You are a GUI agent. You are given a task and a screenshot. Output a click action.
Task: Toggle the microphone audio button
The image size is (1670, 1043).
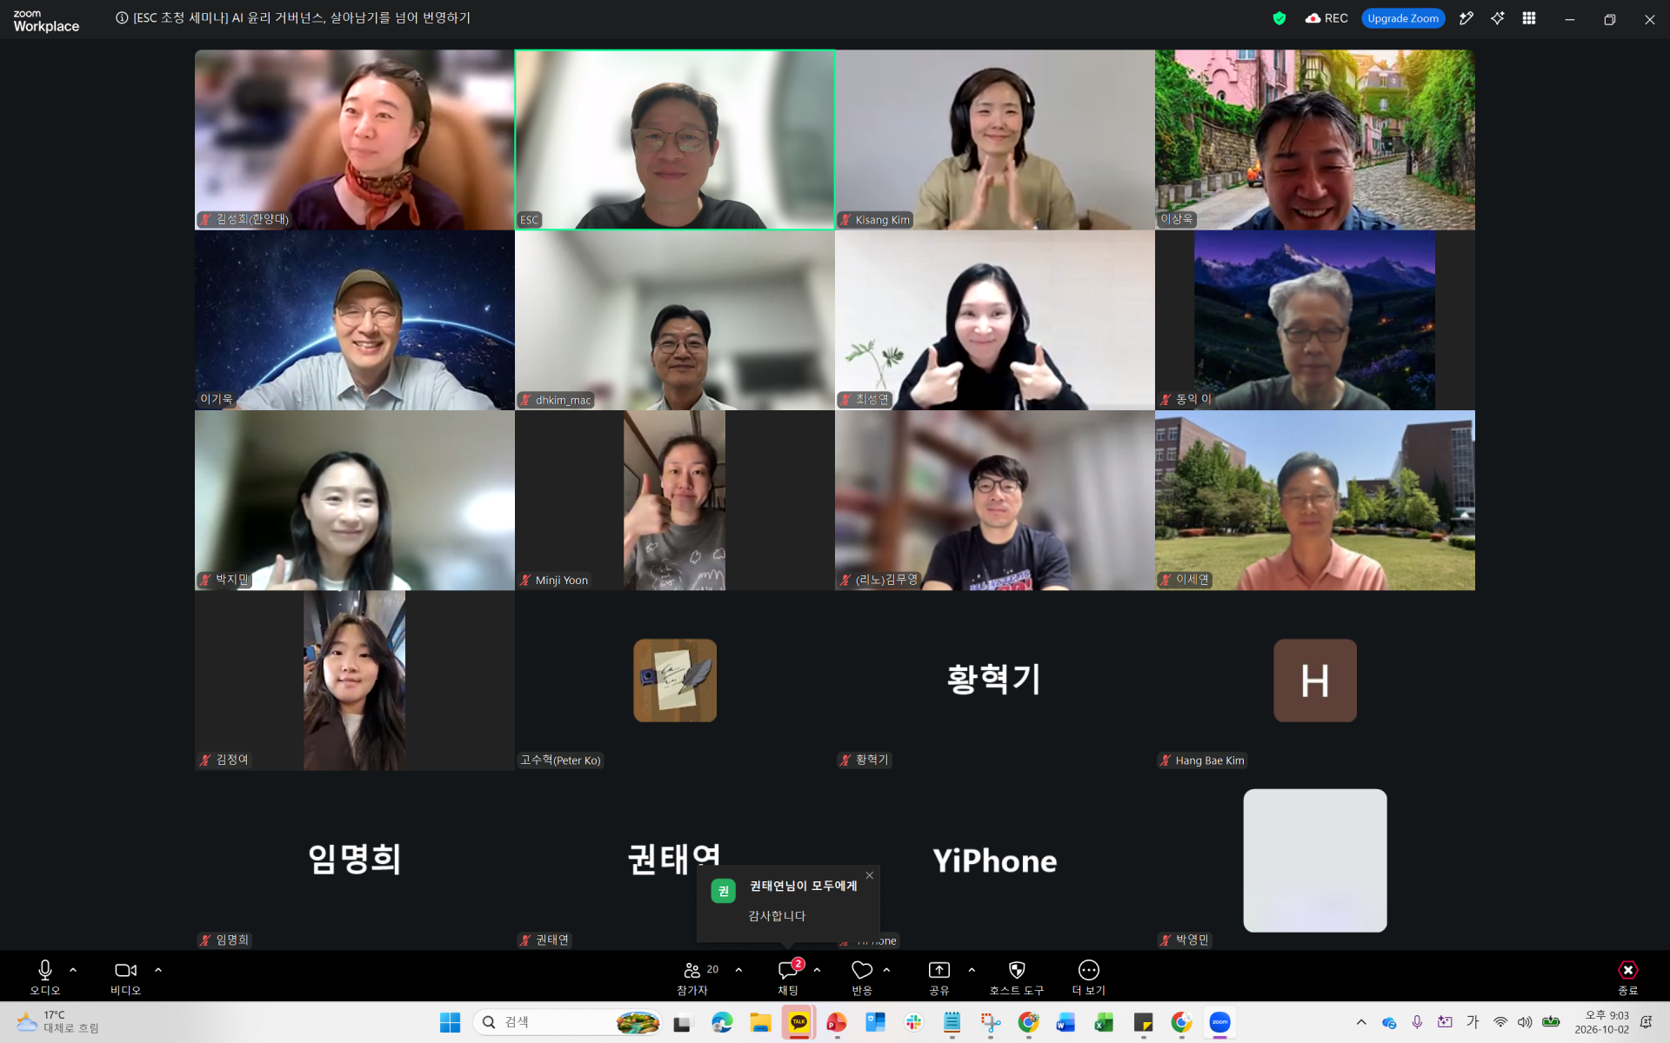pyautogui.click(x=45, y=977)
